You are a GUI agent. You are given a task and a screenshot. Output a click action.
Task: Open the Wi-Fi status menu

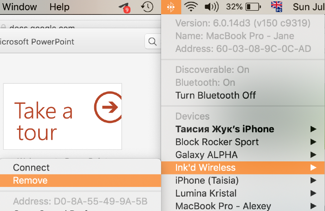[191, 7]
